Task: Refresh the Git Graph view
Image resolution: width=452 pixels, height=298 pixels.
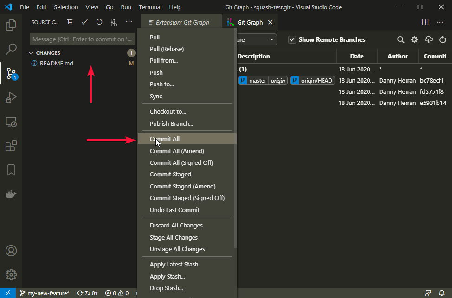Action: (443, 40)
